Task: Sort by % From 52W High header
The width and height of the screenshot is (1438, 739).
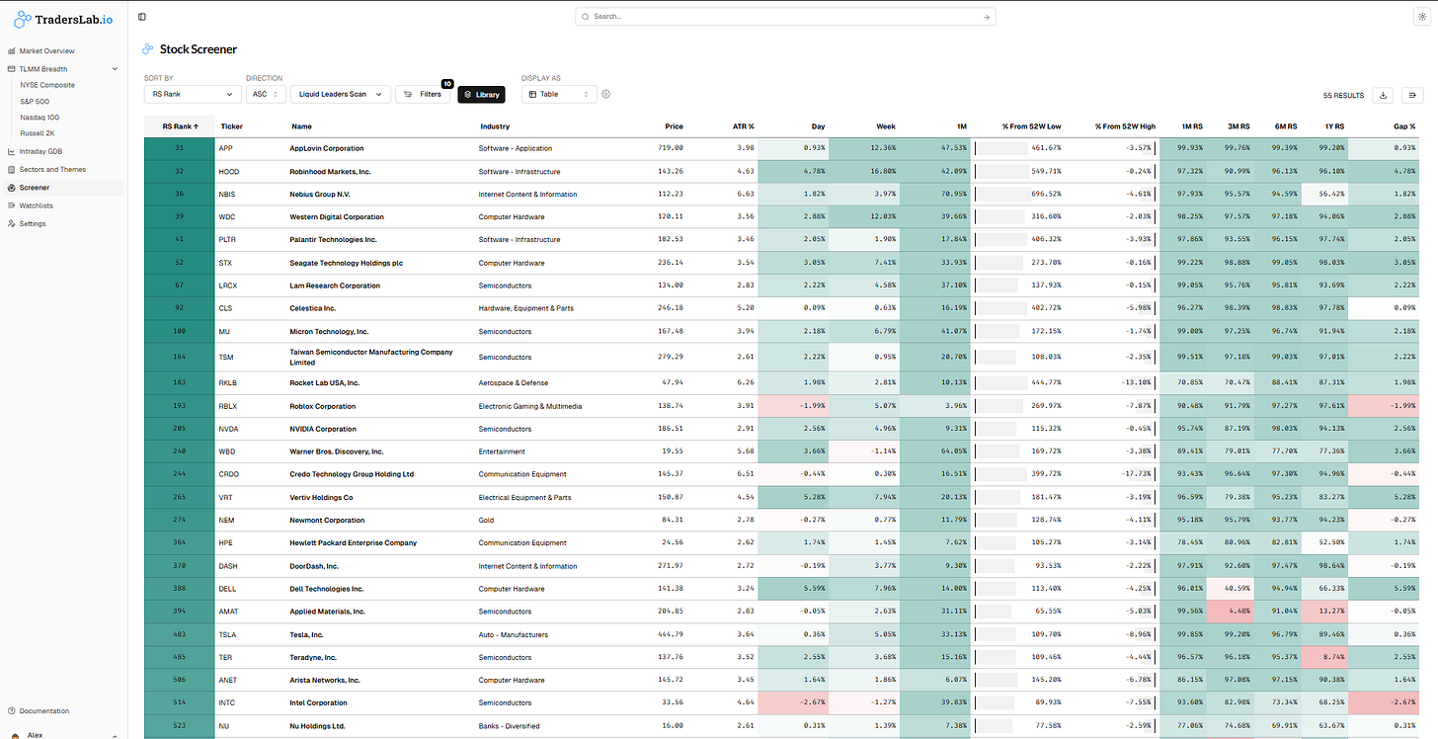Action: 1123,126
